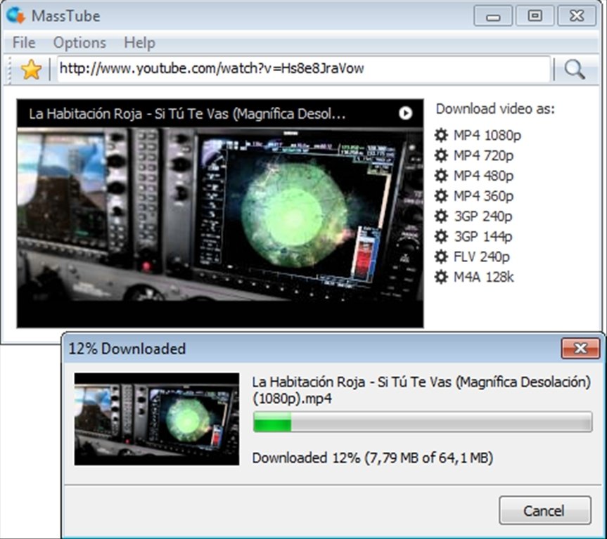Click the MassTube app logo icon
Image resolution: width=607 pixels, height=539 pixels.
coord(16,15)
